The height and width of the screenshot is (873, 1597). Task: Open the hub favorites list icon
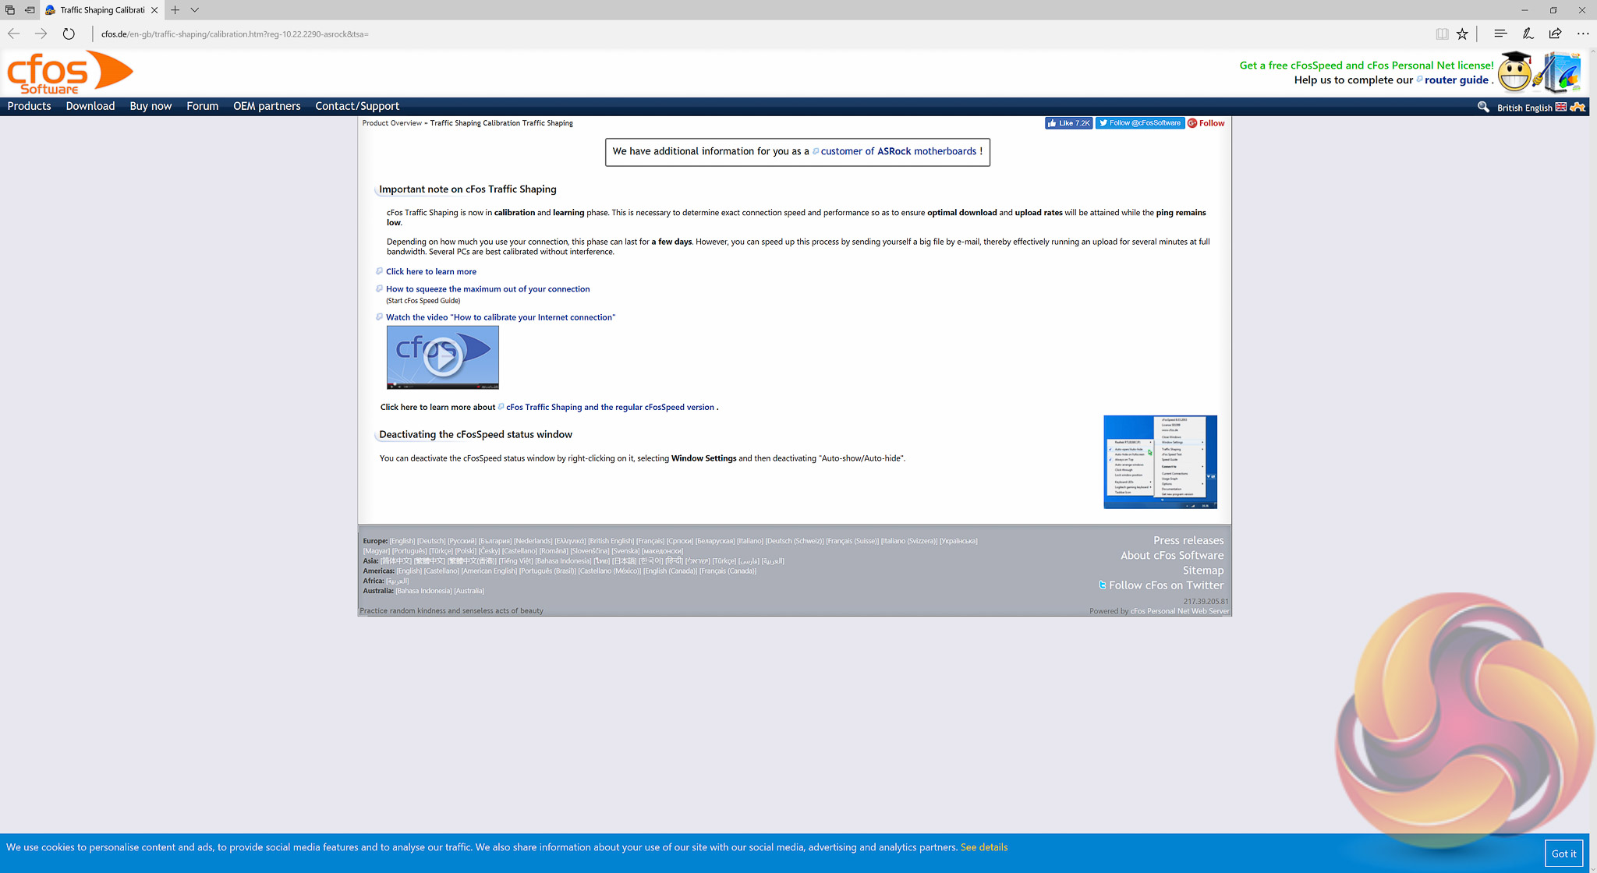tap(1500, 34)
